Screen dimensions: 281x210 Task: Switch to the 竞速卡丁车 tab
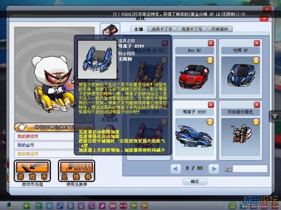tap(192, 29)
